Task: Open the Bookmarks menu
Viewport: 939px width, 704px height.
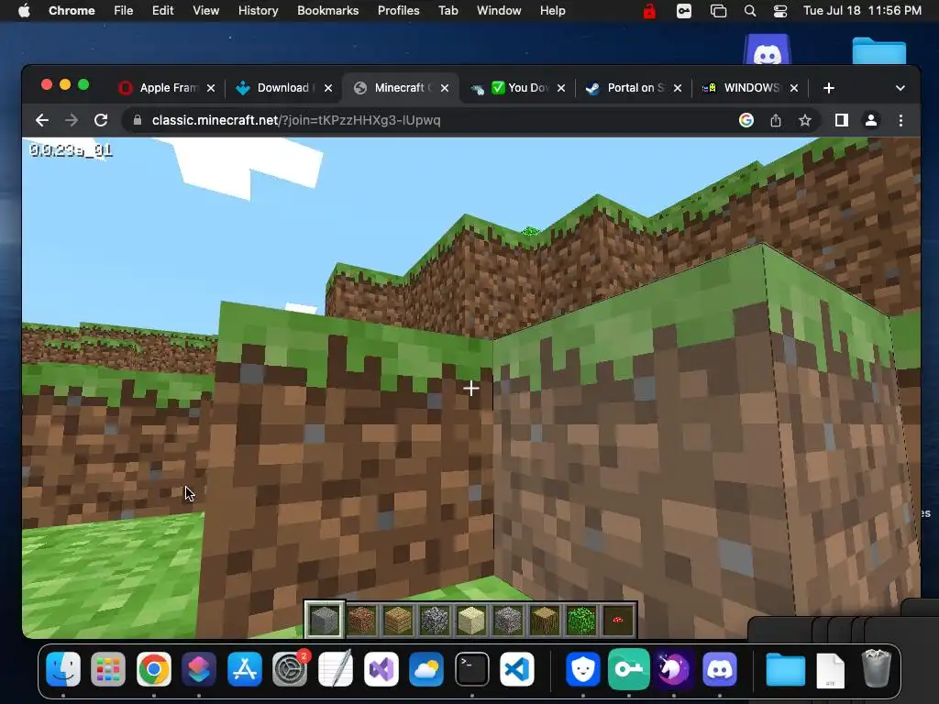Action: 327,11
